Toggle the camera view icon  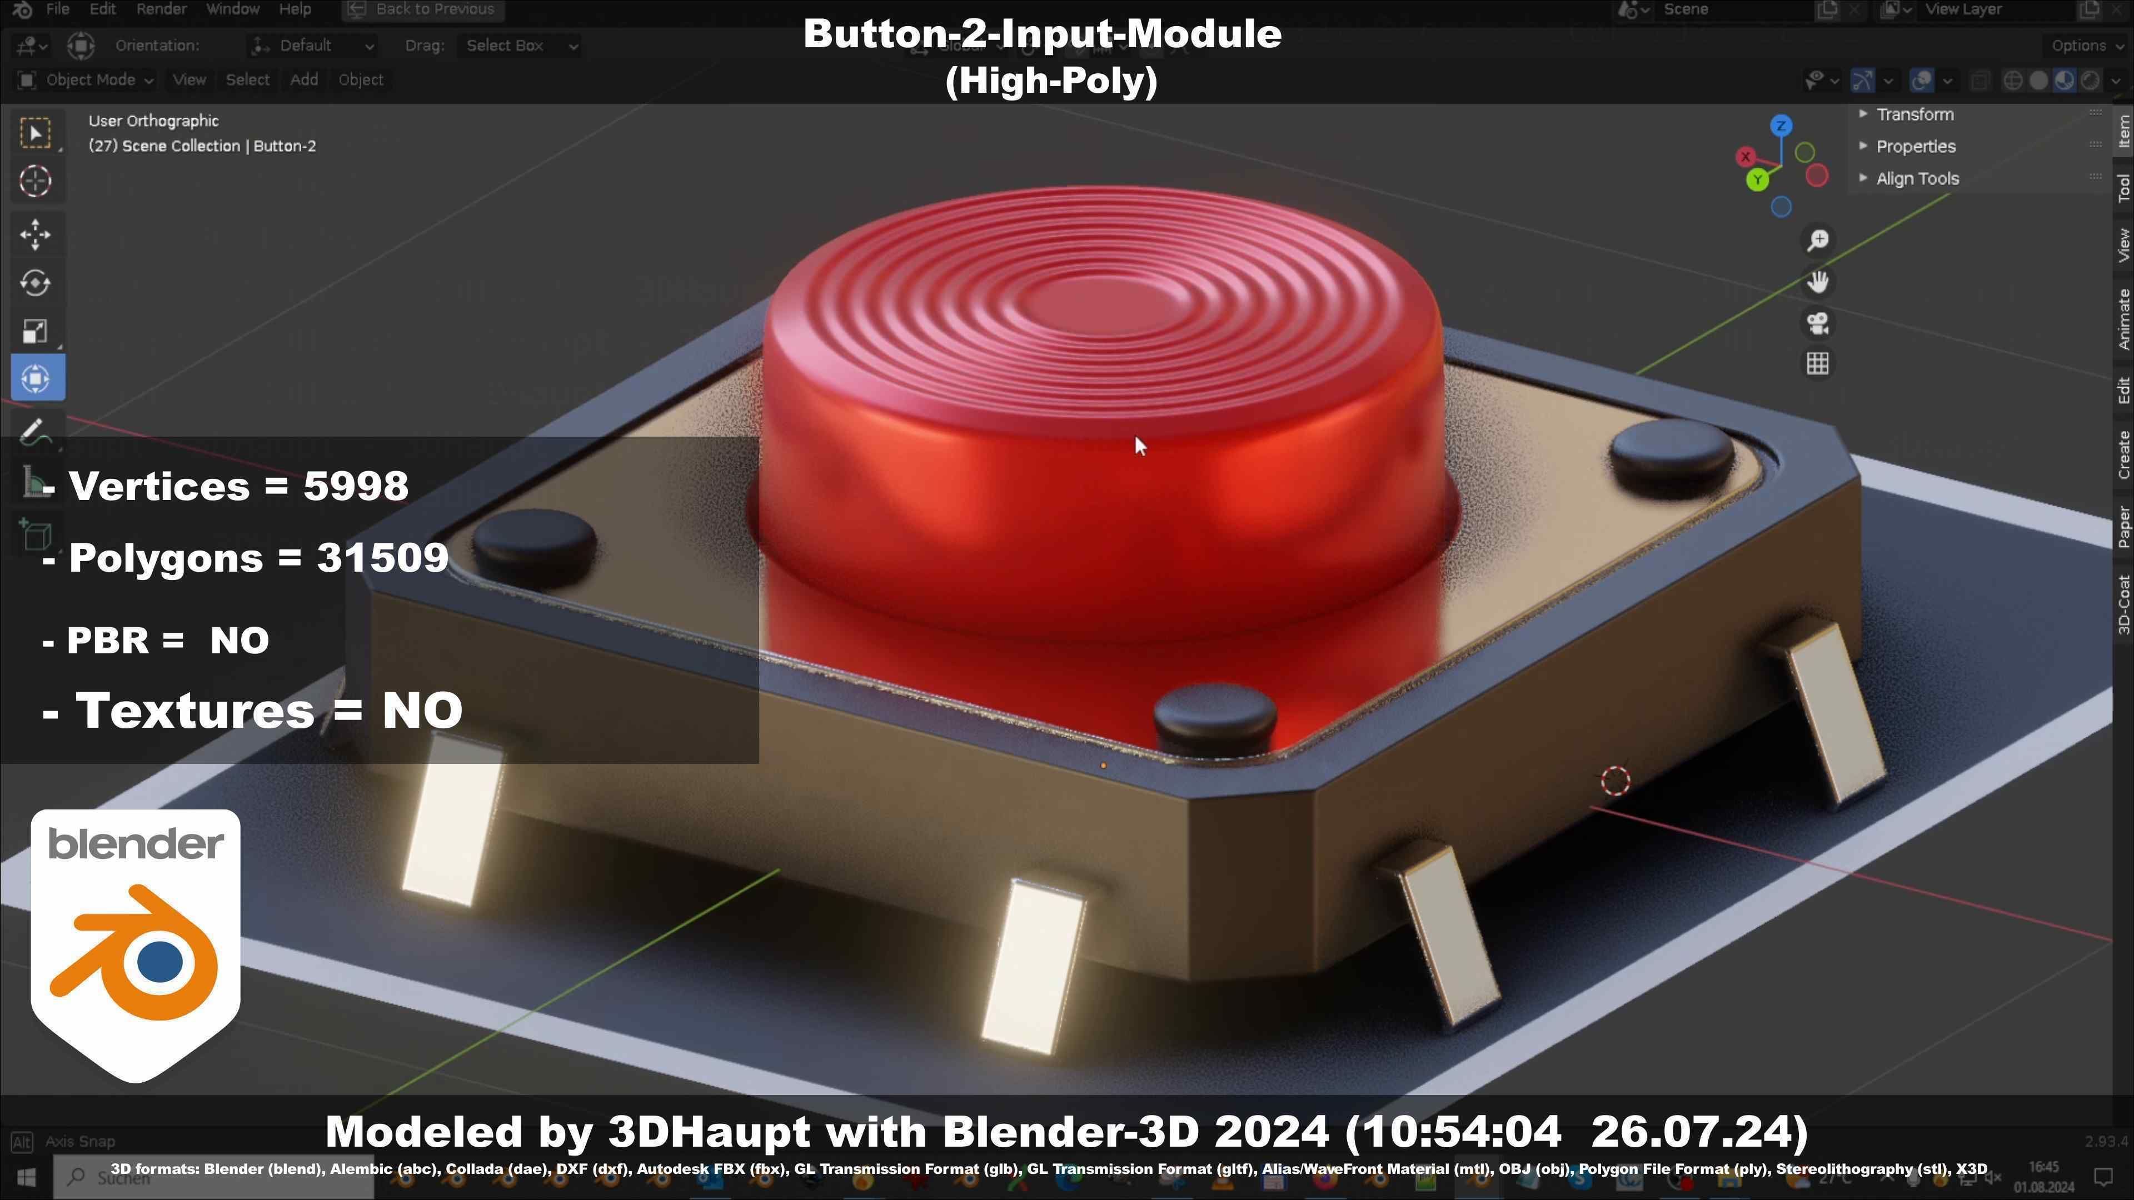(x=1818, y=323)
